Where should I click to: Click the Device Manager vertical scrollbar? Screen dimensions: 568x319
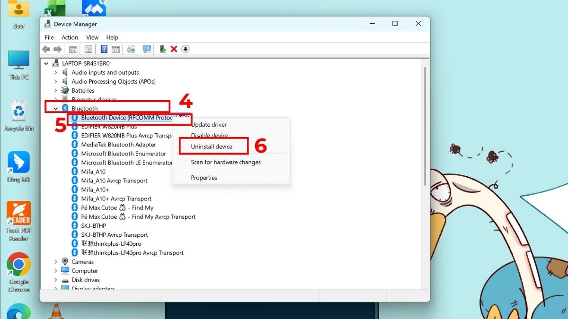point(425,126)
